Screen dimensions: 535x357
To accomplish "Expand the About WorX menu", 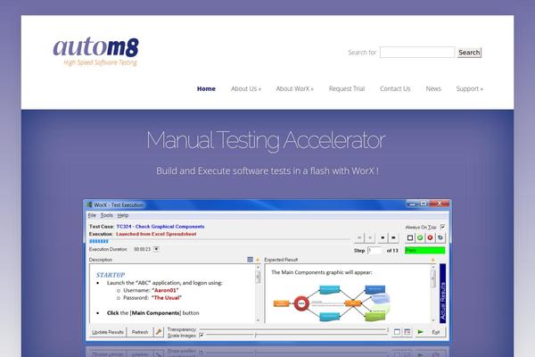I will 294,88.
